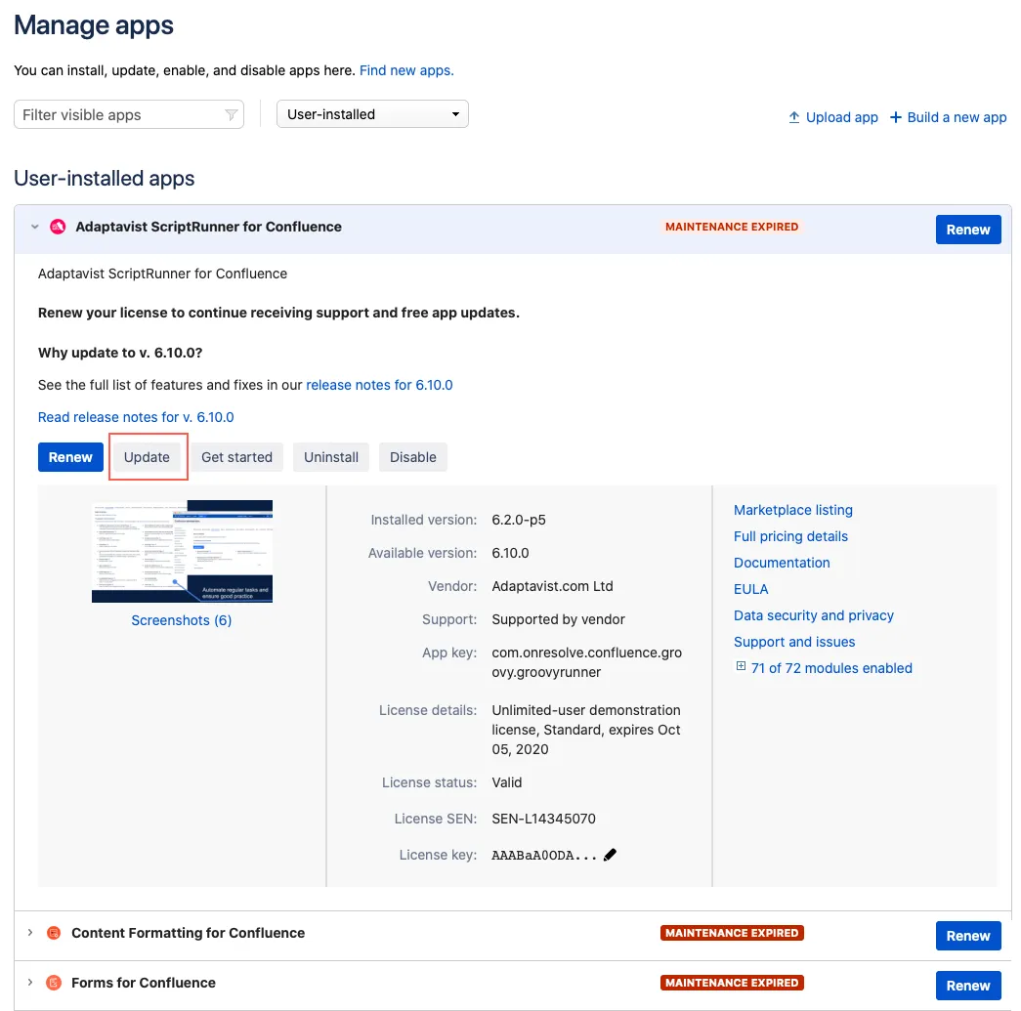This screenshot has height=1011, width=1021.
Task: Click Content Formatting MAINTENANCE EXPIRED badge
Action: pyautogui.click(x=731, y=933)
